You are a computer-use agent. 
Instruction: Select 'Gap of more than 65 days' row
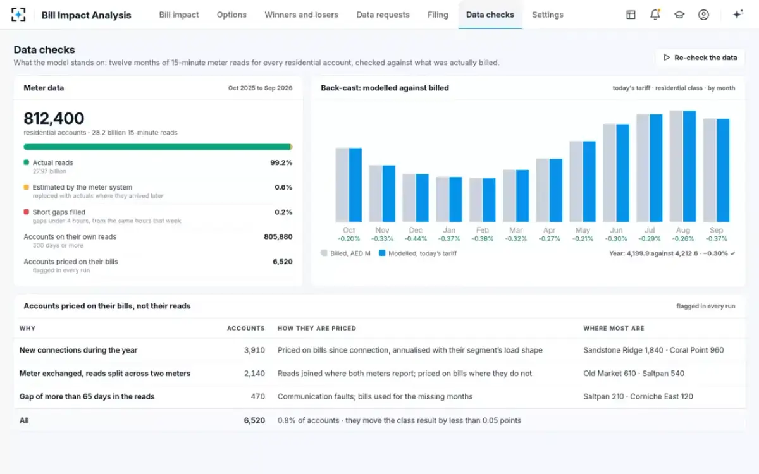coord(379,397)
